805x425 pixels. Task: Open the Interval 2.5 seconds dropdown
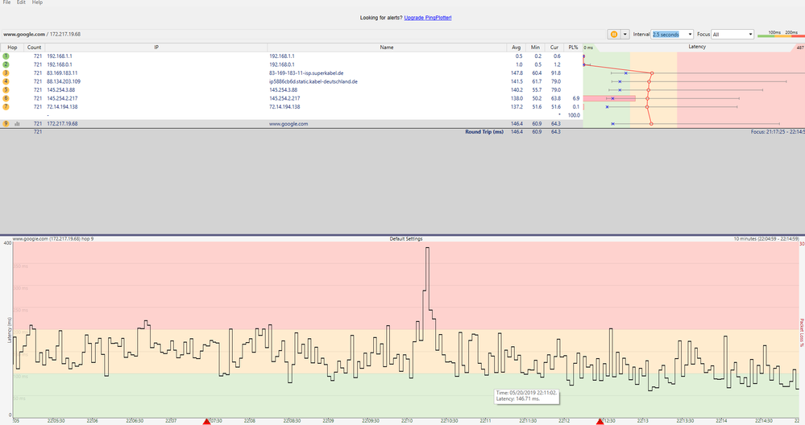tap(672, 35)
